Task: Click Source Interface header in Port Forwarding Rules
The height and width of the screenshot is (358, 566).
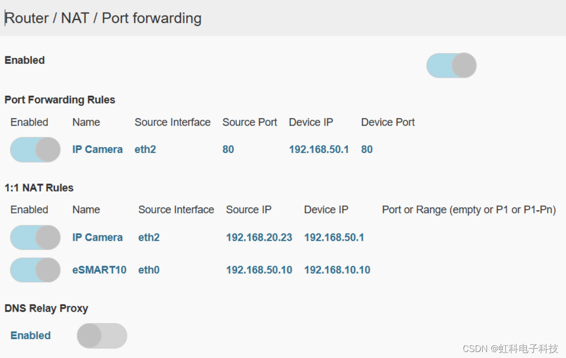Action: coord(173,122)
